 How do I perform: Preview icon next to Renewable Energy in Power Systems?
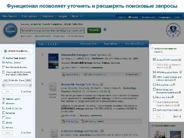109,55
